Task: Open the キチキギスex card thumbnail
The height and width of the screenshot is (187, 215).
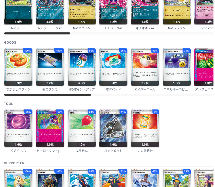Action: coord(145,12)
